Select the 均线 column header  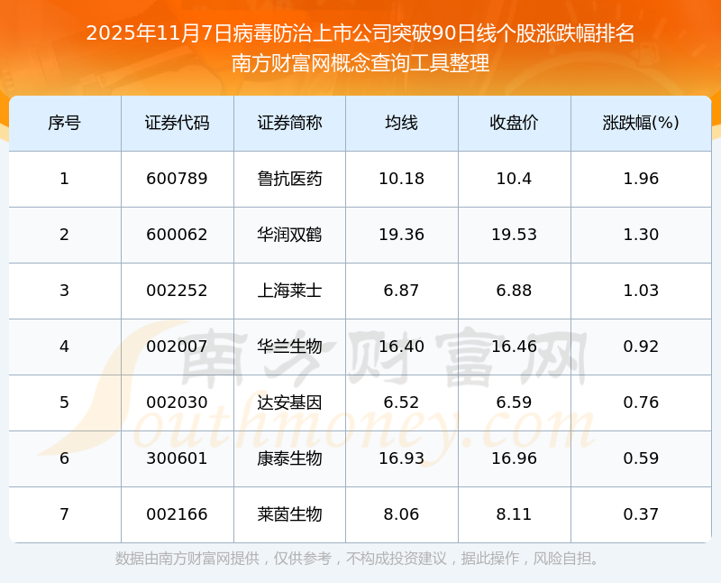click(x=401, y=123)
